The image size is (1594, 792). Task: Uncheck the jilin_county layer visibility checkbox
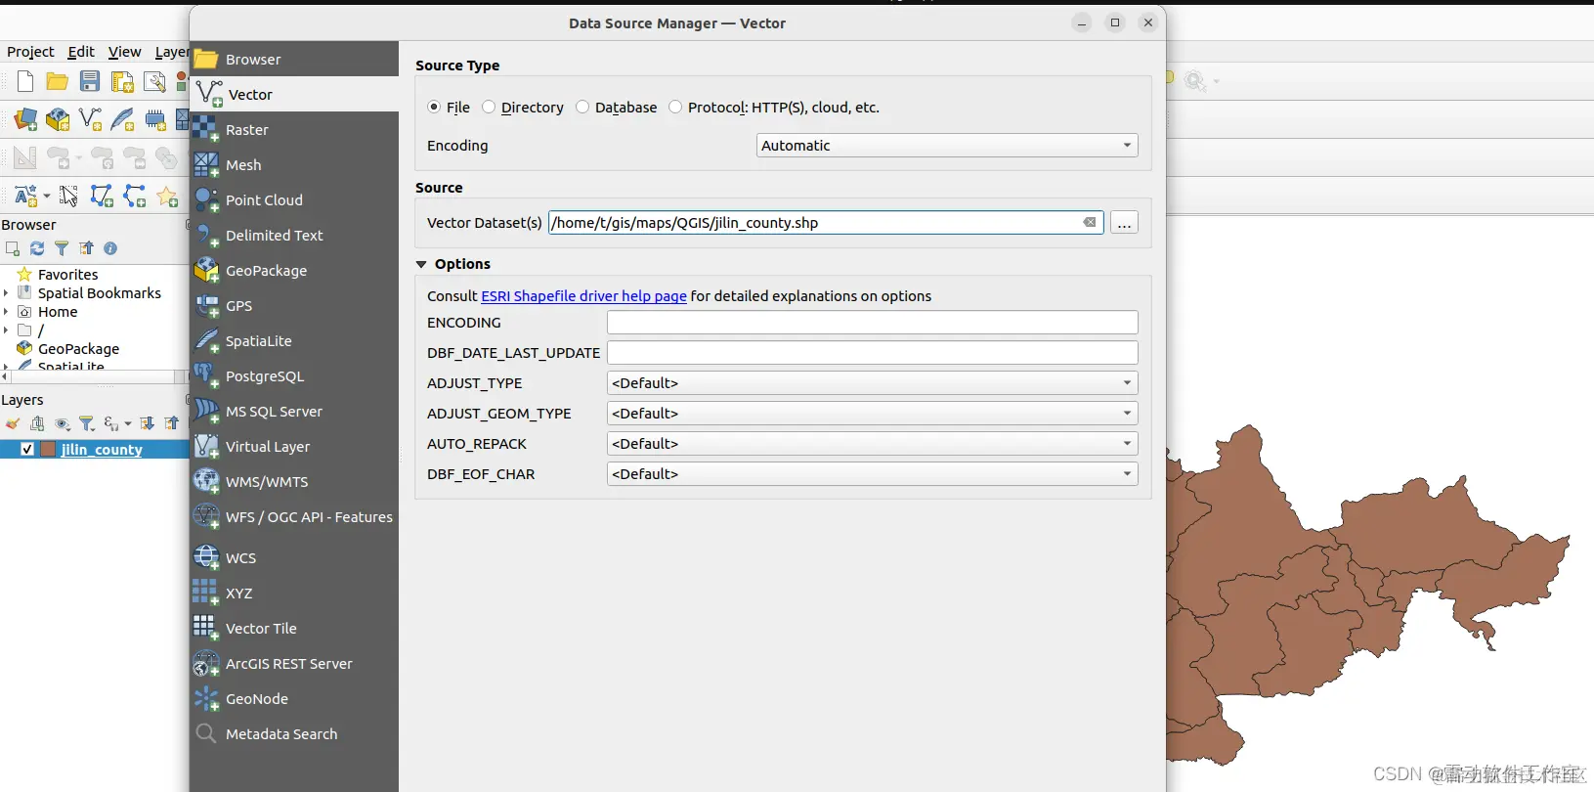point(27,450)
